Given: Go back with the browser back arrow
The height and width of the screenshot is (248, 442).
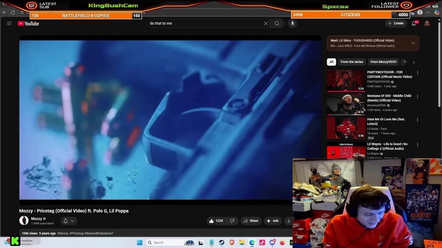Looking at the screenshot, I should tap(4, 12).
